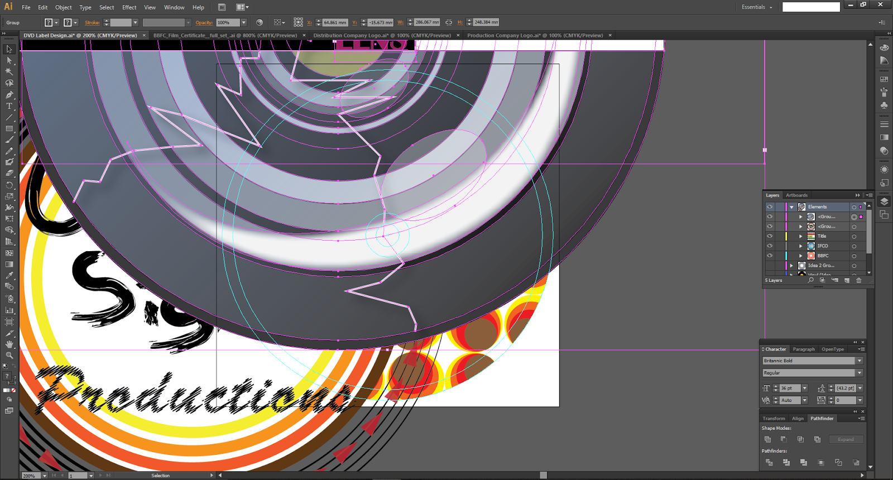
Task: Expand the IFCO sublayer
Action: 801,246
